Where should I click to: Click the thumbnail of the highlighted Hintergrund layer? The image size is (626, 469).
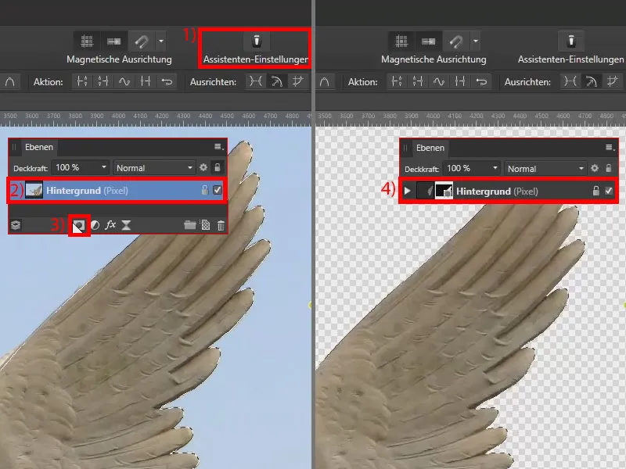click(34, 190)
